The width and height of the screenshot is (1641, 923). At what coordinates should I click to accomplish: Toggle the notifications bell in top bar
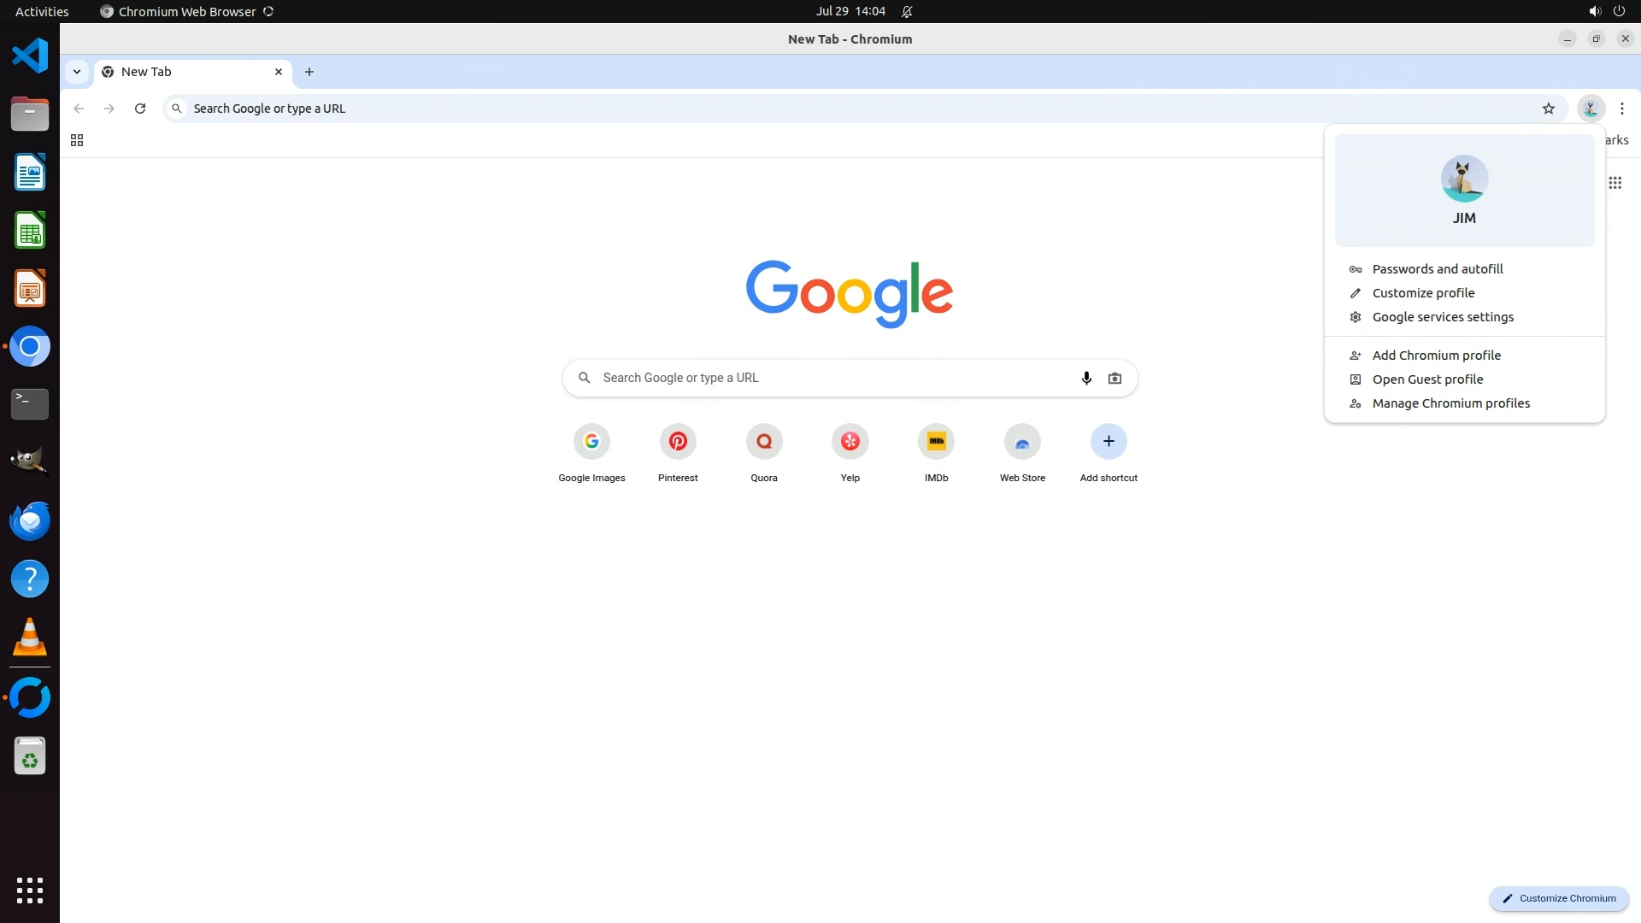(x=907, y=11)
